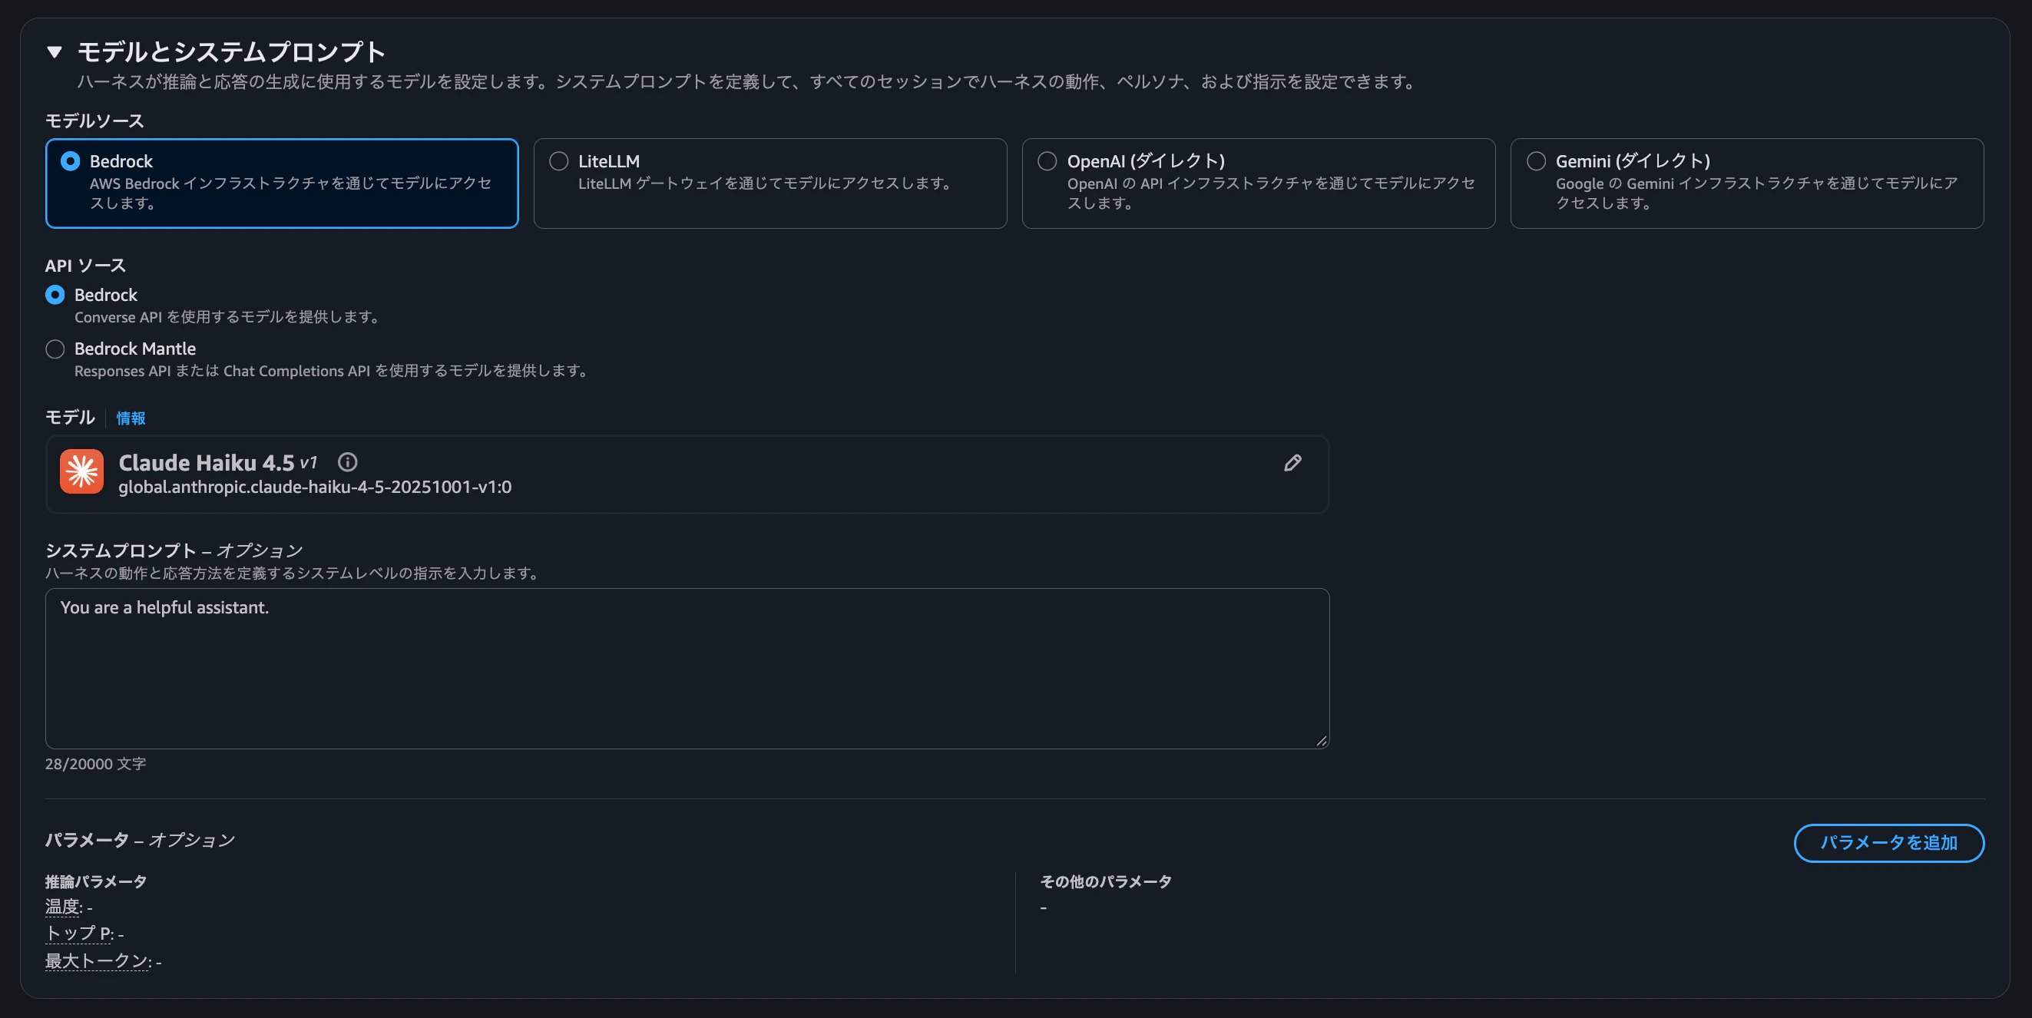Click the パラメータ – オプション heading

point(140,841)
